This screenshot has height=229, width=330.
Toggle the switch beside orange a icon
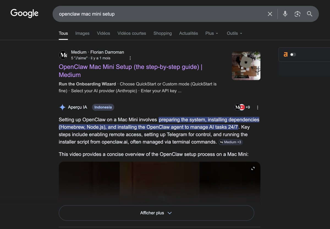click(293, 54)
